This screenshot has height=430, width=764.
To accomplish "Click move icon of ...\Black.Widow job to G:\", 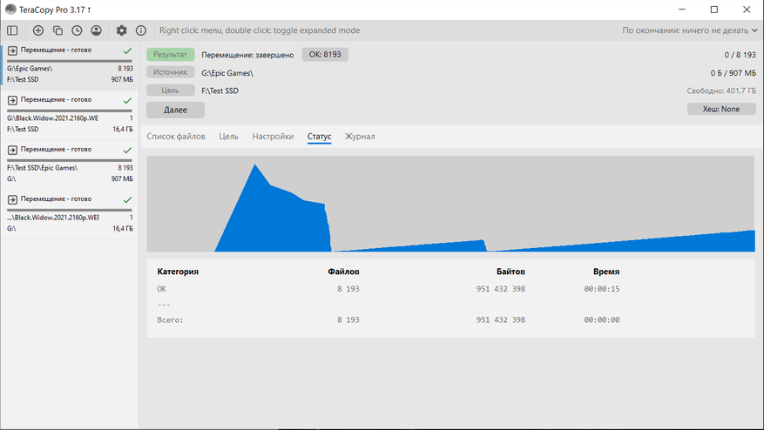I will [x=13, y=199].
